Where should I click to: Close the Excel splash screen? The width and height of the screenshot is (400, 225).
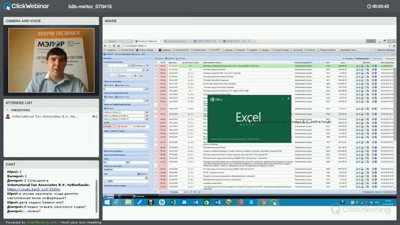point(289,99)
